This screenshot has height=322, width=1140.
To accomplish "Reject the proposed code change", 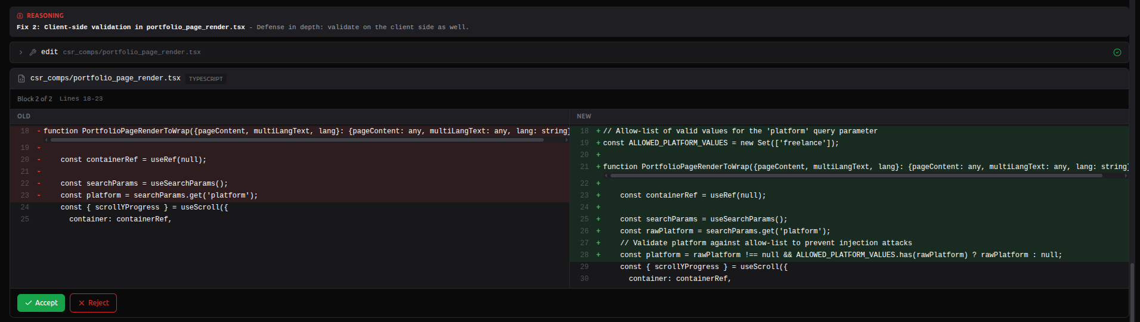I will point(93,303).
